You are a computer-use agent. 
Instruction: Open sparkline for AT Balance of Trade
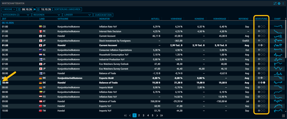278,101
